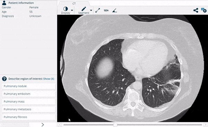Open the HD settings gear icon

[x=204, y=10]
